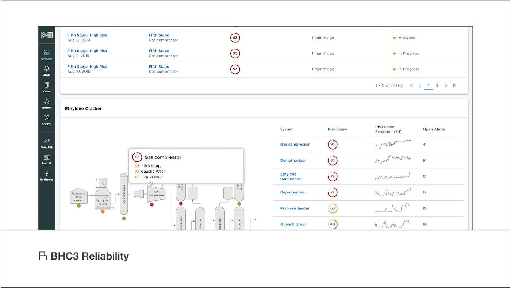Go to next page arrow
Screen dimensions: 511x288
[446, 85]
